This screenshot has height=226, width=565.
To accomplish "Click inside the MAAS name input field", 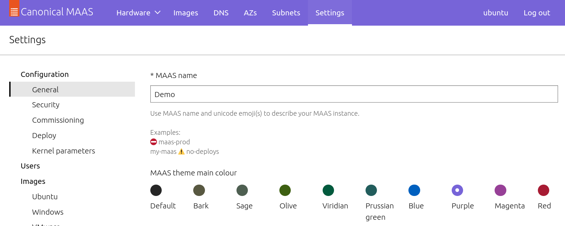I will click(354, 94).
